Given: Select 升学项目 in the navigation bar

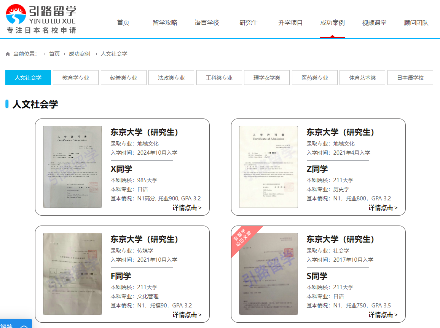Looking at the screenshot, I should 290,23.
